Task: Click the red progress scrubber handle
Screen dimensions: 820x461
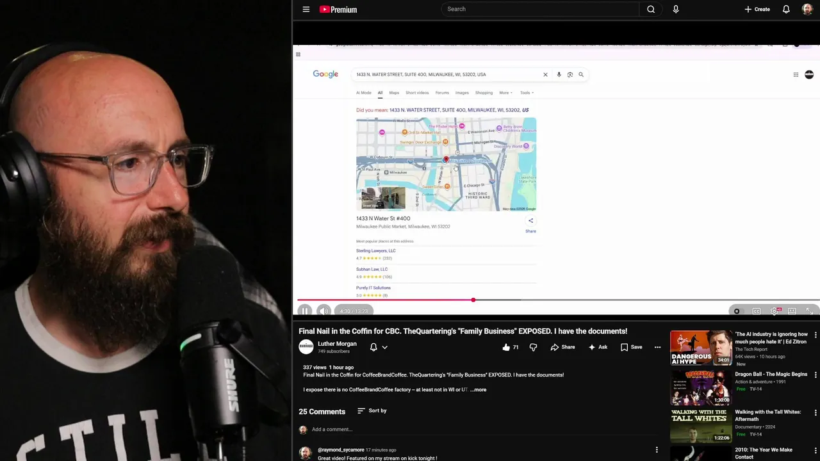Action: [x=473, y=300]
